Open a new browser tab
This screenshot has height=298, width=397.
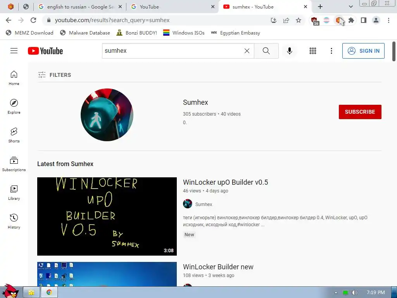pos(320,7)
